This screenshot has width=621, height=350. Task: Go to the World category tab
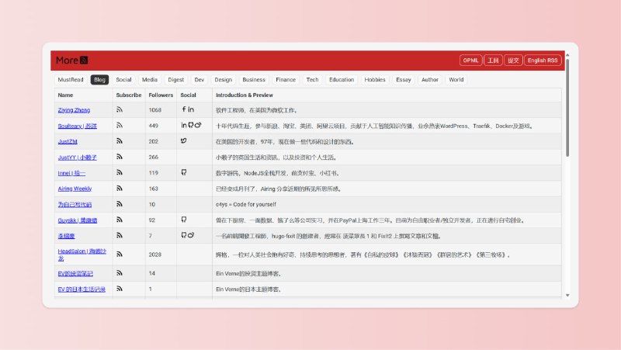(456, 79)
